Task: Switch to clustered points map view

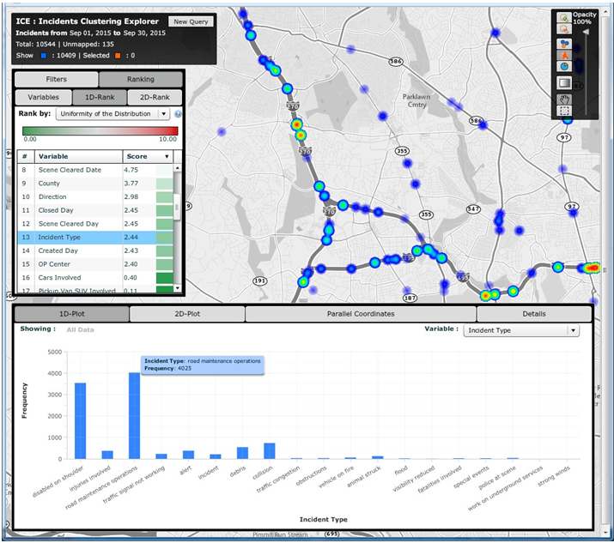Action: point(564,43)
